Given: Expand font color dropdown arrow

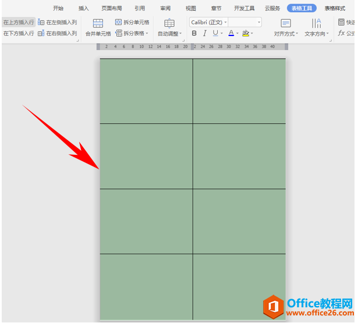Looking at the screenshot, I should click(238, 33).
